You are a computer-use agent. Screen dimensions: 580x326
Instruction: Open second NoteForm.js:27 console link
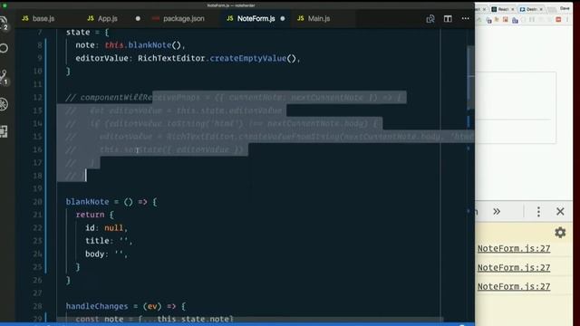click(514, 267)
